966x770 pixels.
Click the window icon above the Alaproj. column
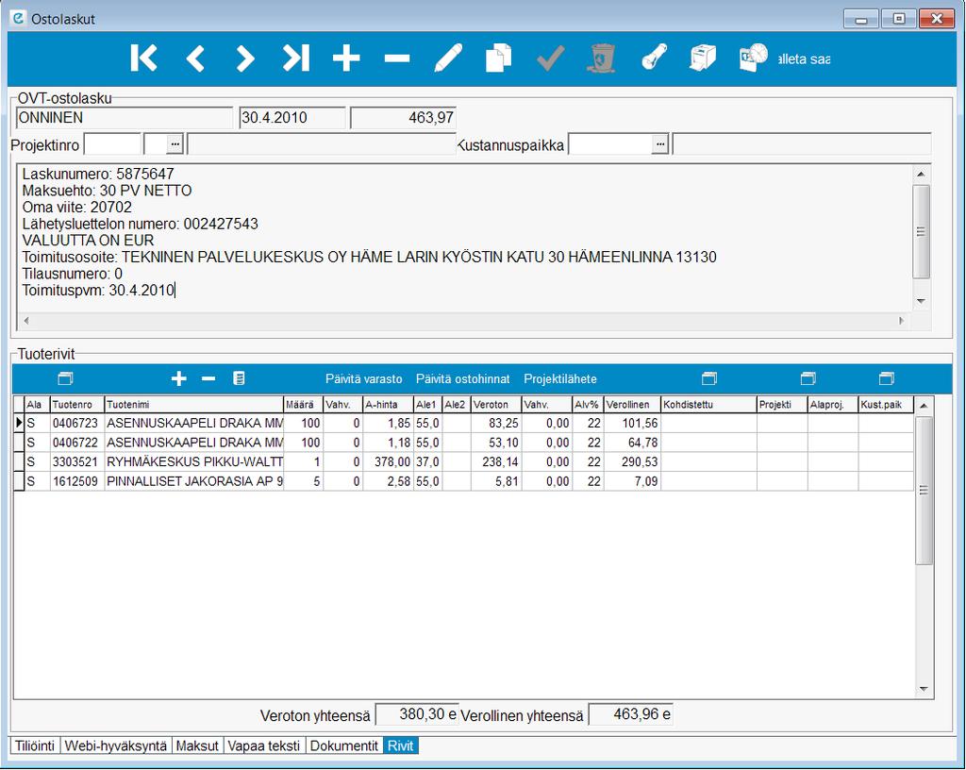808,378
